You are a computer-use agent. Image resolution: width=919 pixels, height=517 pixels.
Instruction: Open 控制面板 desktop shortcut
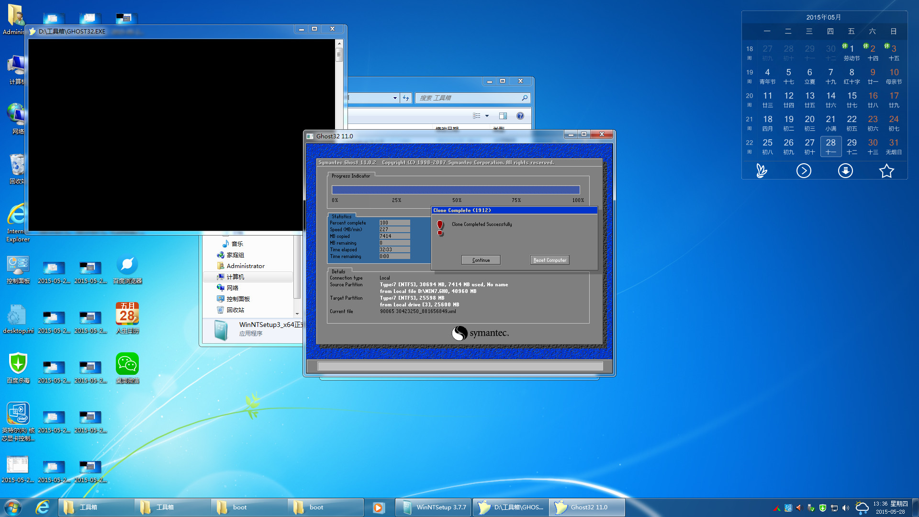pyautogui.click(x=18, y=270)
